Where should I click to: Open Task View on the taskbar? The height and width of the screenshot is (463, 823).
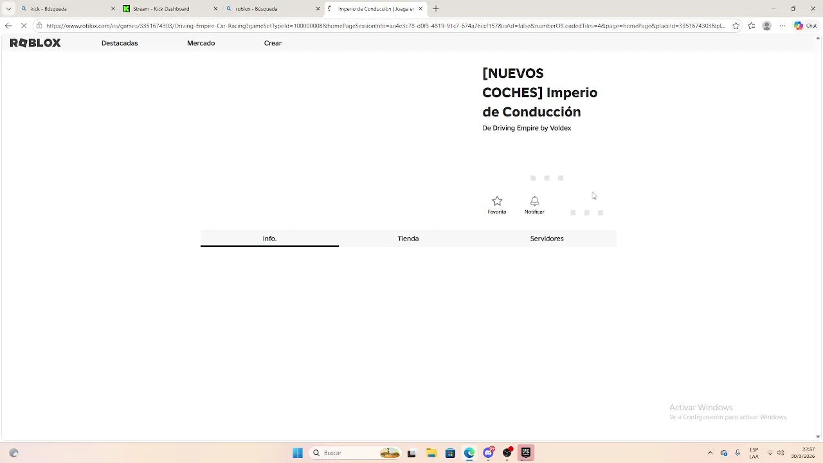pos(411,453)
